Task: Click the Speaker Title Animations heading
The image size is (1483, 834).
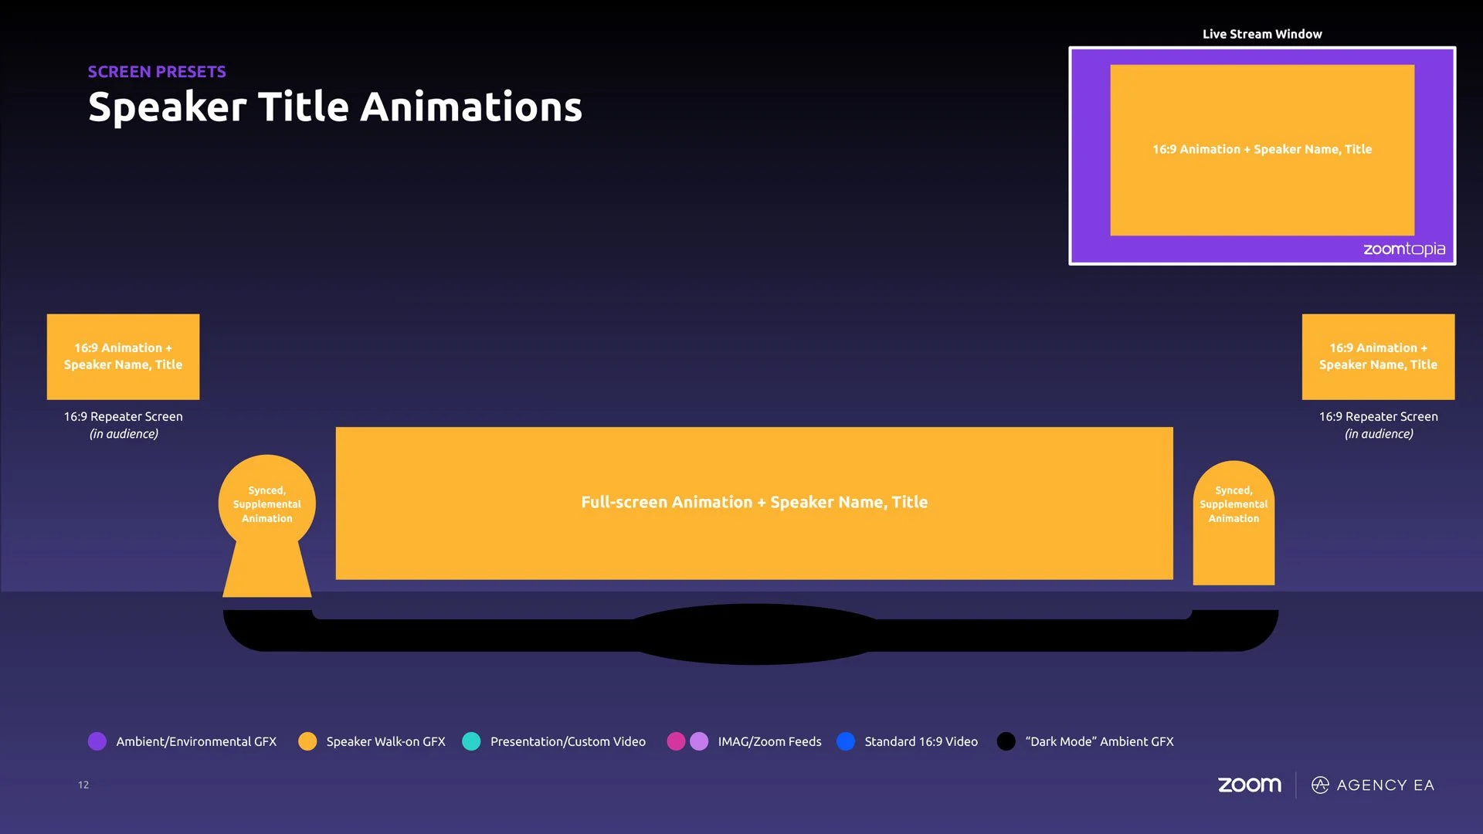Action: point(334,107)
